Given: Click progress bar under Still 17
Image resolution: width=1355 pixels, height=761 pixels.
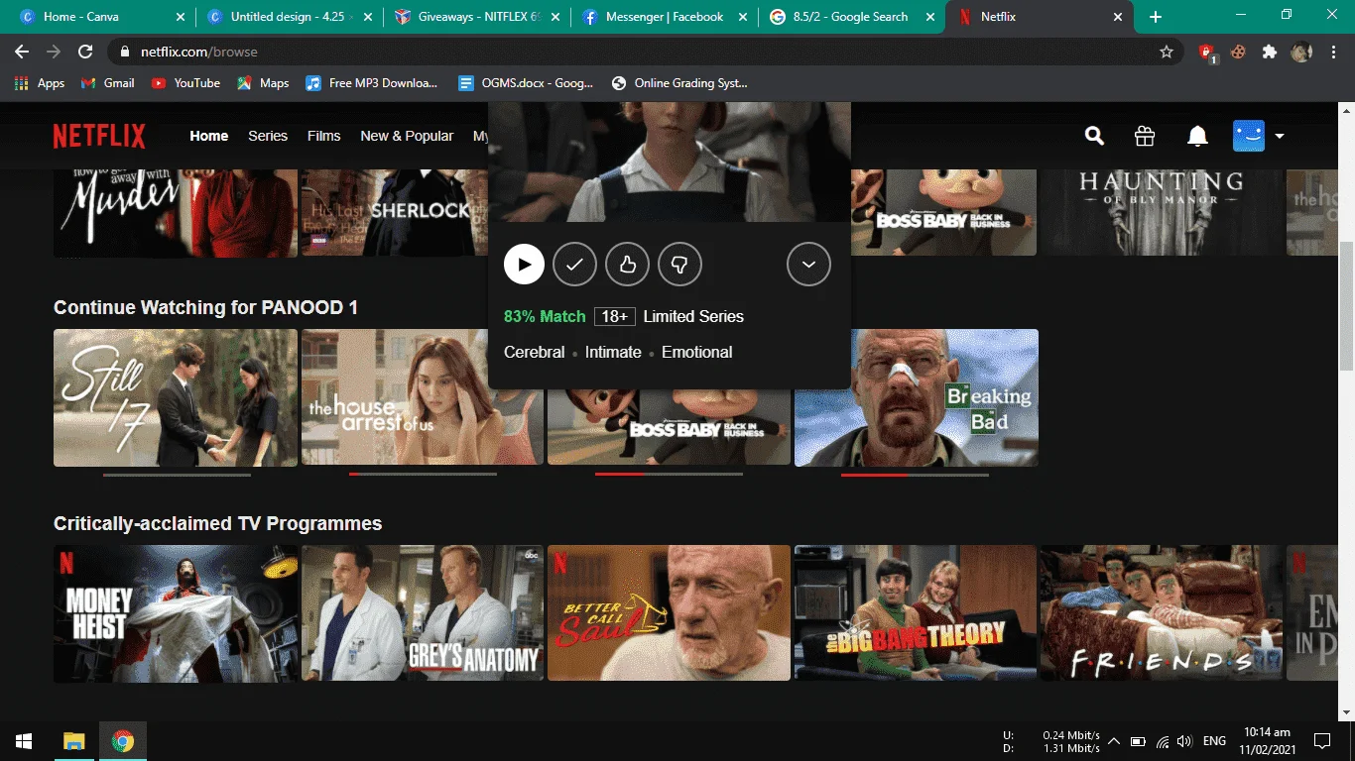Looking at the screenshot, I should (177, 475).
